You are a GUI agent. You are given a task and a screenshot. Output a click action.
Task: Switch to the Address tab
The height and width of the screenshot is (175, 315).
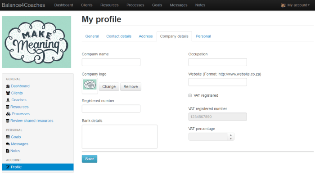tap(146, 36)
